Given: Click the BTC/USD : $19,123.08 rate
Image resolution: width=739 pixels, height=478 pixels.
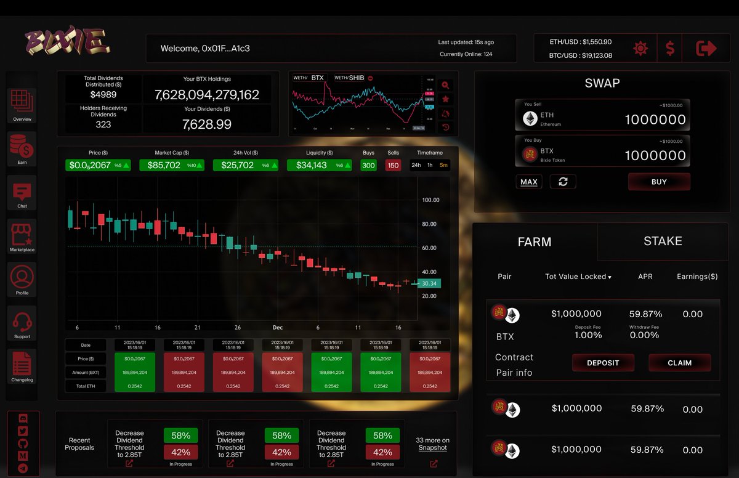Looking at the screenshot, I should click(x=581, y=55).
